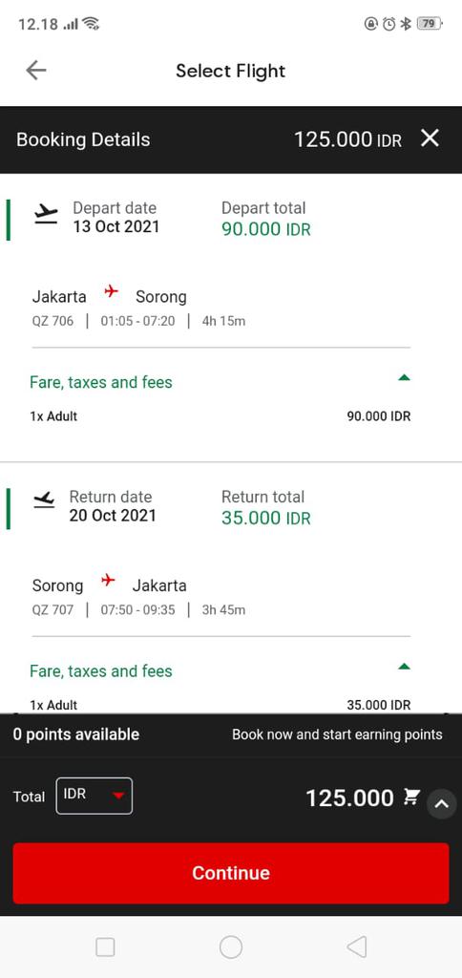The image size is (462, 978).
Task: Tap the departure plane icon
Action: [46, 215]
